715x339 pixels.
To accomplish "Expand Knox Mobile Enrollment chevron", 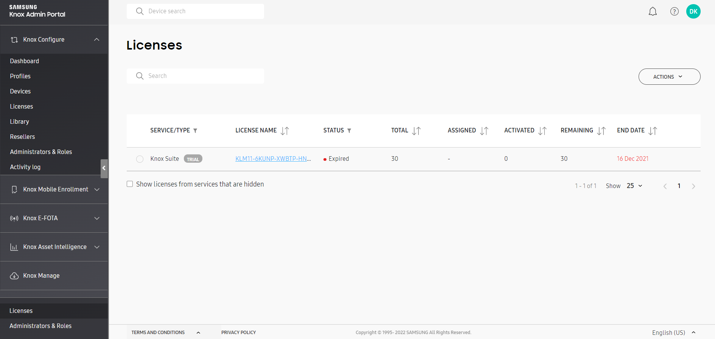I will (97, 190).
